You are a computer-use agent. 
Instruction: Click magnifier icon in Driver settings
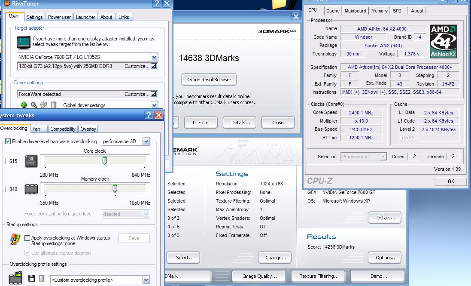[34, 105]
